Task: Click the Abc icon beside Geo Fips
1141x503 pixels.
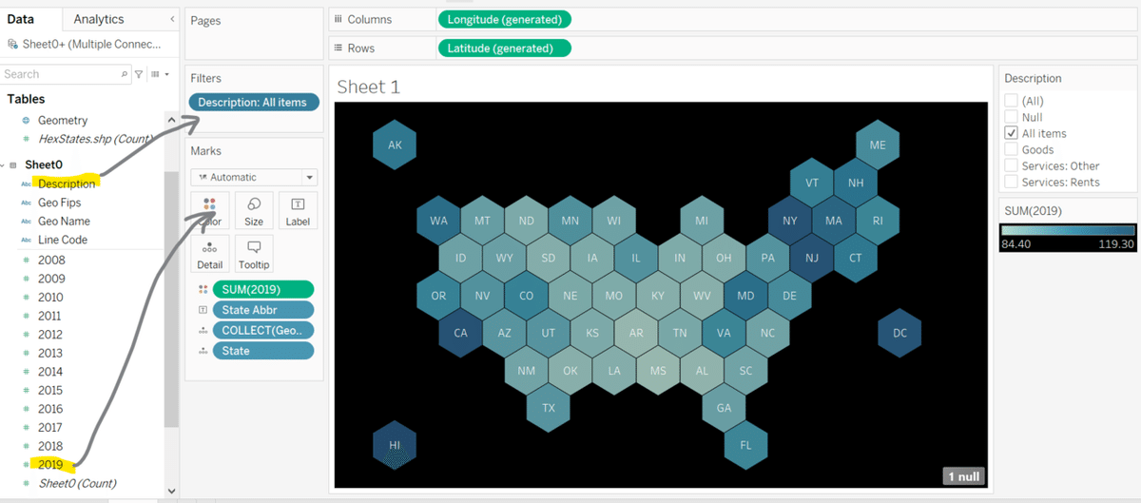Action: (x=26, y=203)
